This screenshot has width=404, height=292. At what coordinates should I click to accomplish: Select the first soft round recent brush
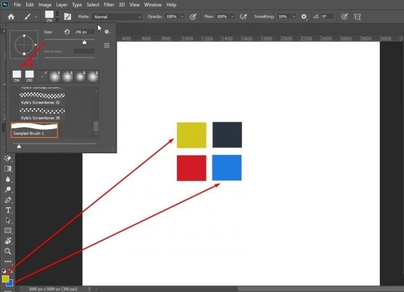[55, 76]
